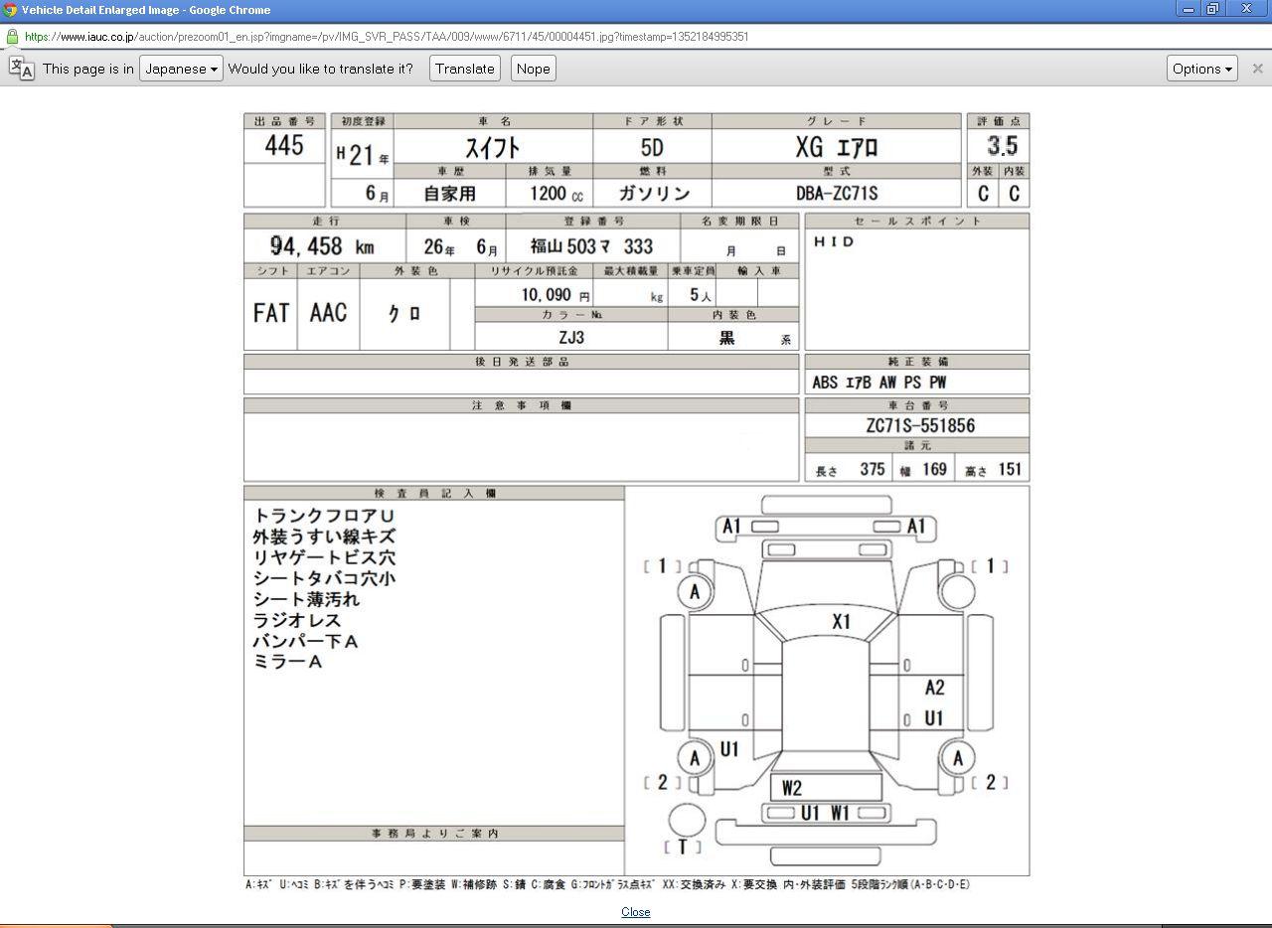This screenshot has width=1272, height=928.
Task: Restore down the browser window
Action: [x=1212, y=9]
